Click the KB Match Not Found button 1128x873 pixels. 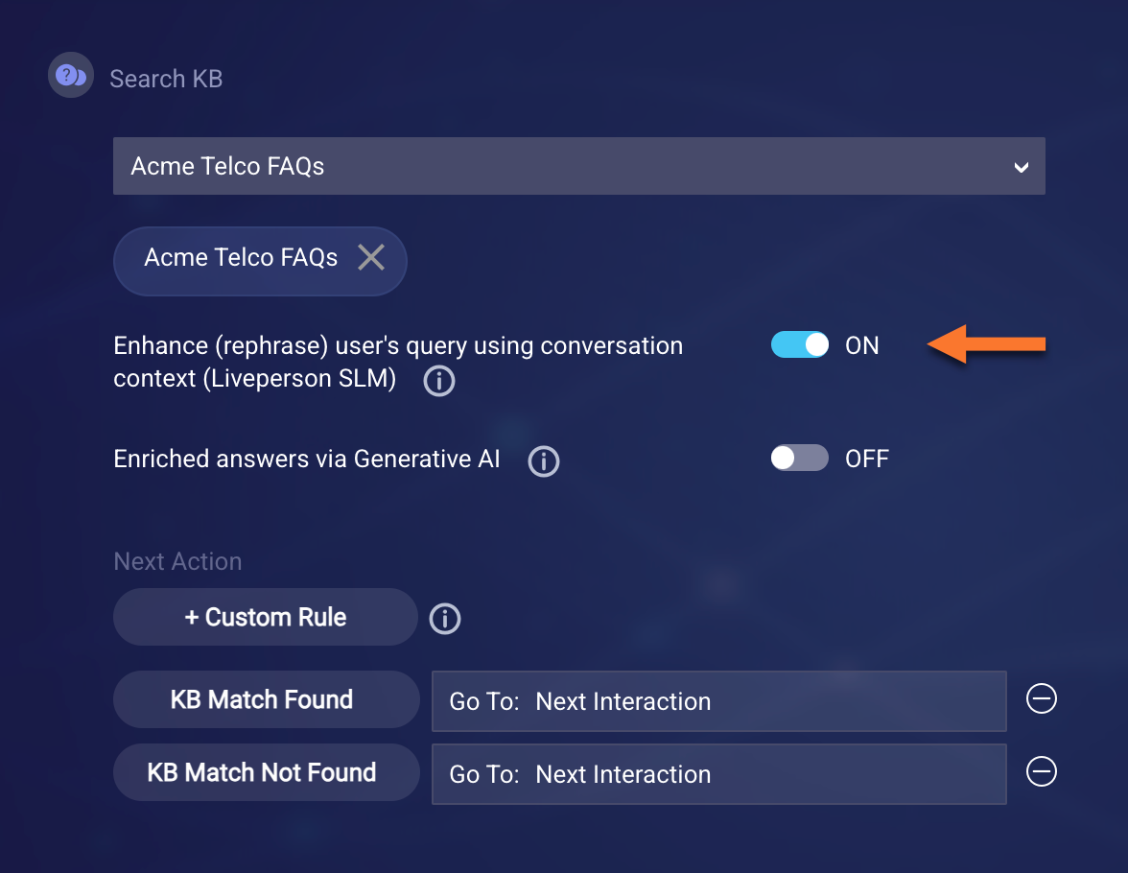pos(262,772)
